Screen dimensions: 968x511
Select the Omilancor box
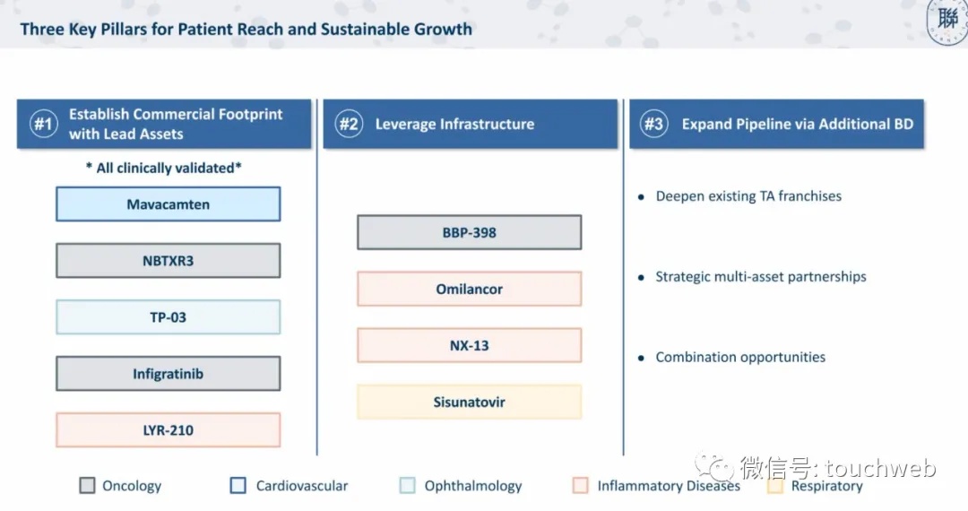click(x=469, y=289)
